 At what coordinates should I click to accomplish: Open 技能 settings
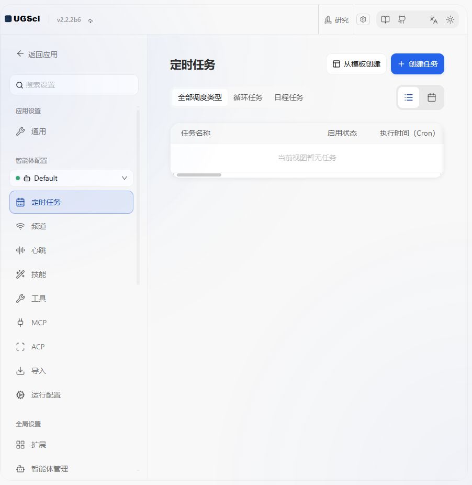71,274
